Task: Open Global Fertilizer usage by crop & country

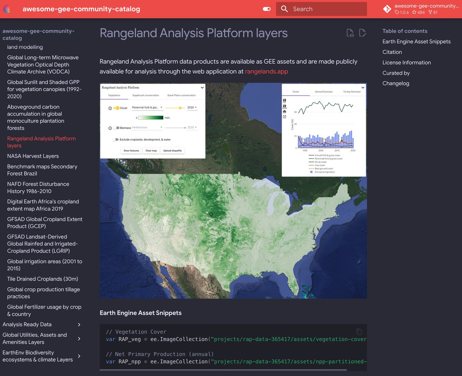Action: (44, 311)
